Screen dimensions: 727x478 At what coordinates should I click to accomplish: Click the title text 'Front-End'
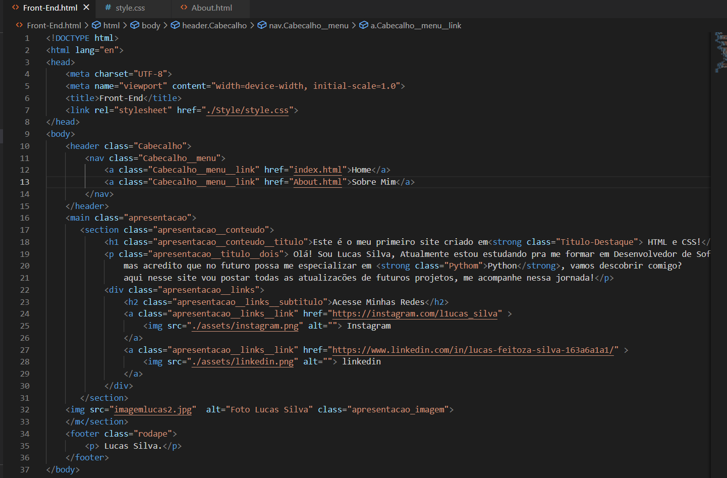121,98
